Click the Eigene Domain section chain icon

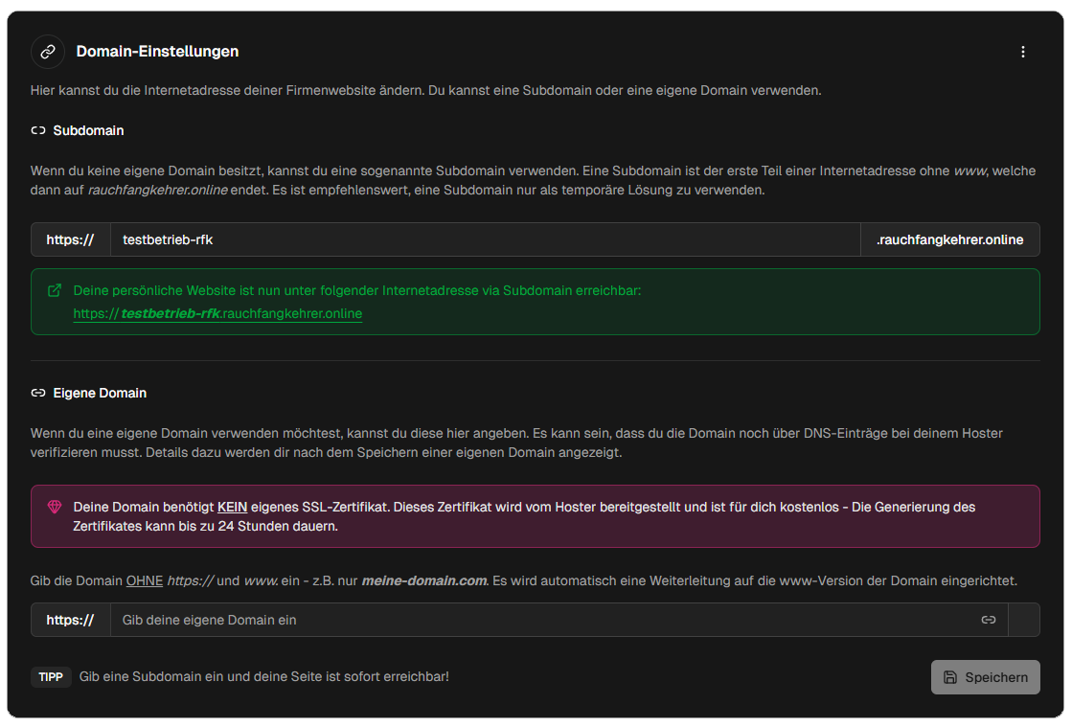(x=37, y=393)
